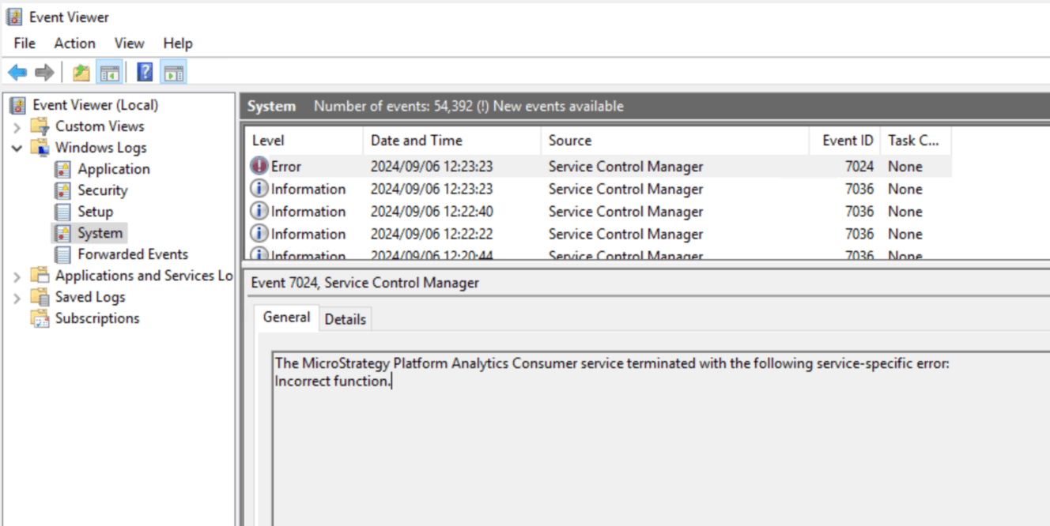Viewport: 1050px width, 526px height.
Task: Click Event ID 7036 of 12:23:23 row
Action: 859,189
